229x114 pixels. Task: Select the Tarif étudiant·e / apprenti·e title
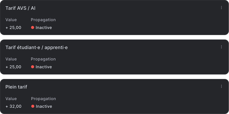point(36,48)
